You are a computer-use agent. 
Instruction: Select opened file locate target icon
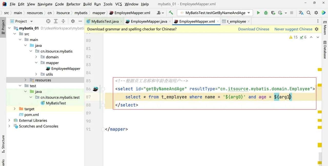click(48, 21)
